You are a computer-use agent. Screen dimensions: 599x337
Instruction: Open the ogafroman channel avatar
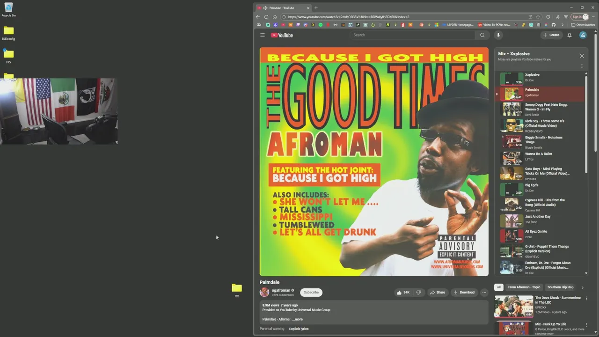pyautogui.click(x=264, y=293)
